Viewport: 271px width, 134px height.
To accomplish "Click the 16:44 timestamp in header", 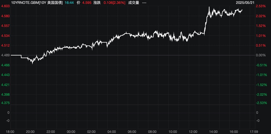I will click(x=70, y=2).
